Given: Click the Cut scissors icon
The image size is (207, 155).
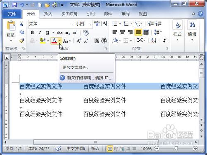Looking at the screenshot, I should tap(22, 24).
